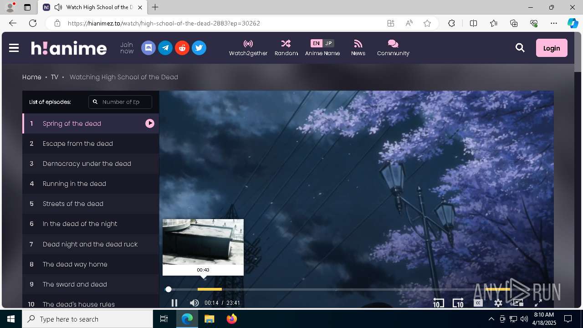Open video player settings gear
The image size is (583, 328).
click(498, 303)
